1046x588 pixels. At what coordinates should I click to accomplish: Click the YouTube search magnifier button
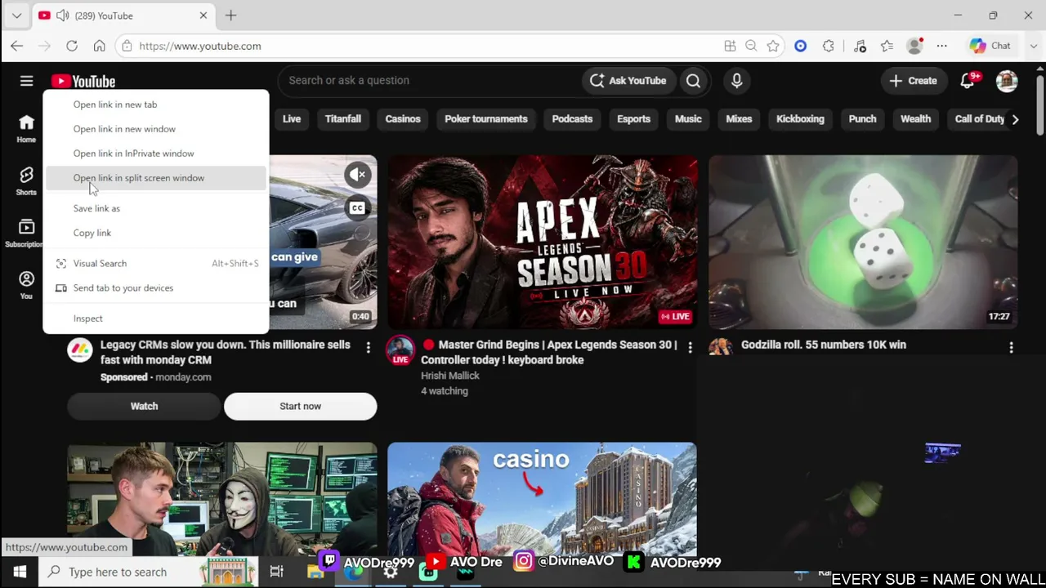point(693,81)
